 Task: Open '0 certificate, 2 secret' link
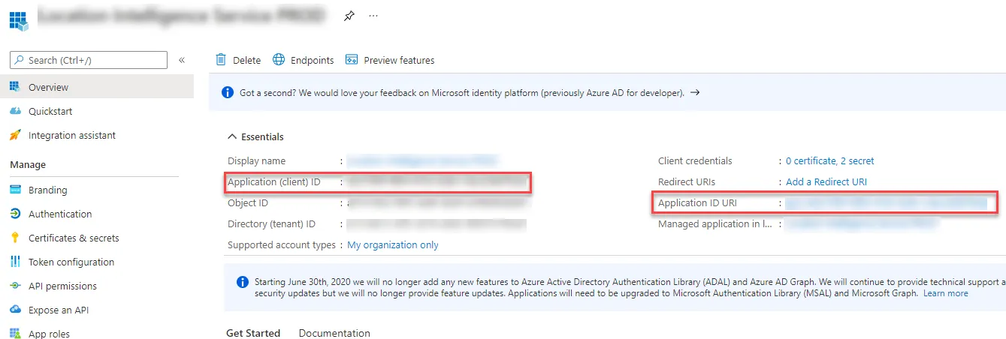[x=830, y=160]
